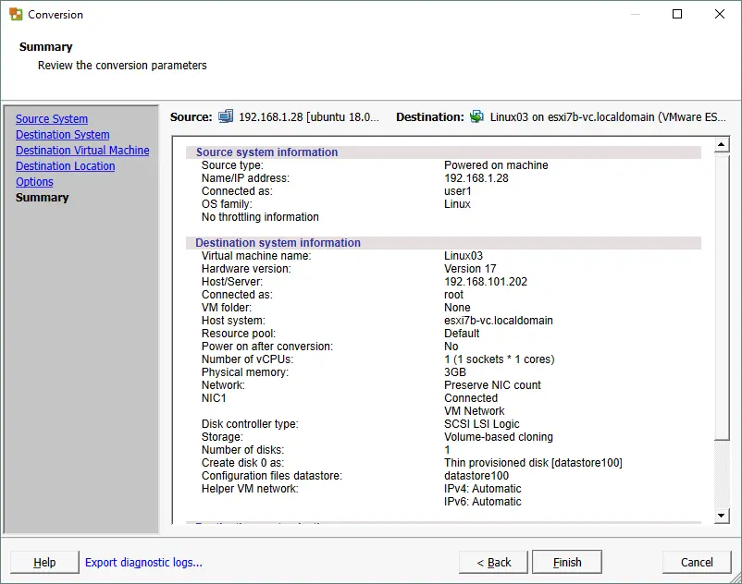The image size is (742, 584).
Task: Click the Conversion window app icon
Action: click(x=16, y=14)
